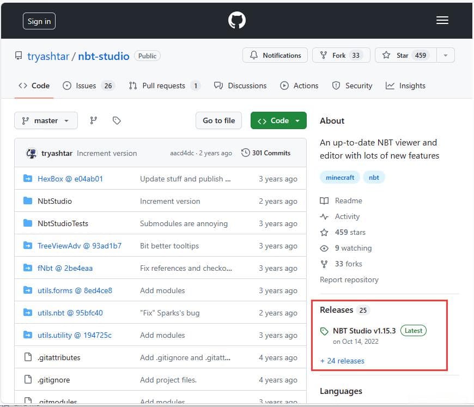View tags via the tag icon
Viewport: 474px width, 407px height.
117,120
